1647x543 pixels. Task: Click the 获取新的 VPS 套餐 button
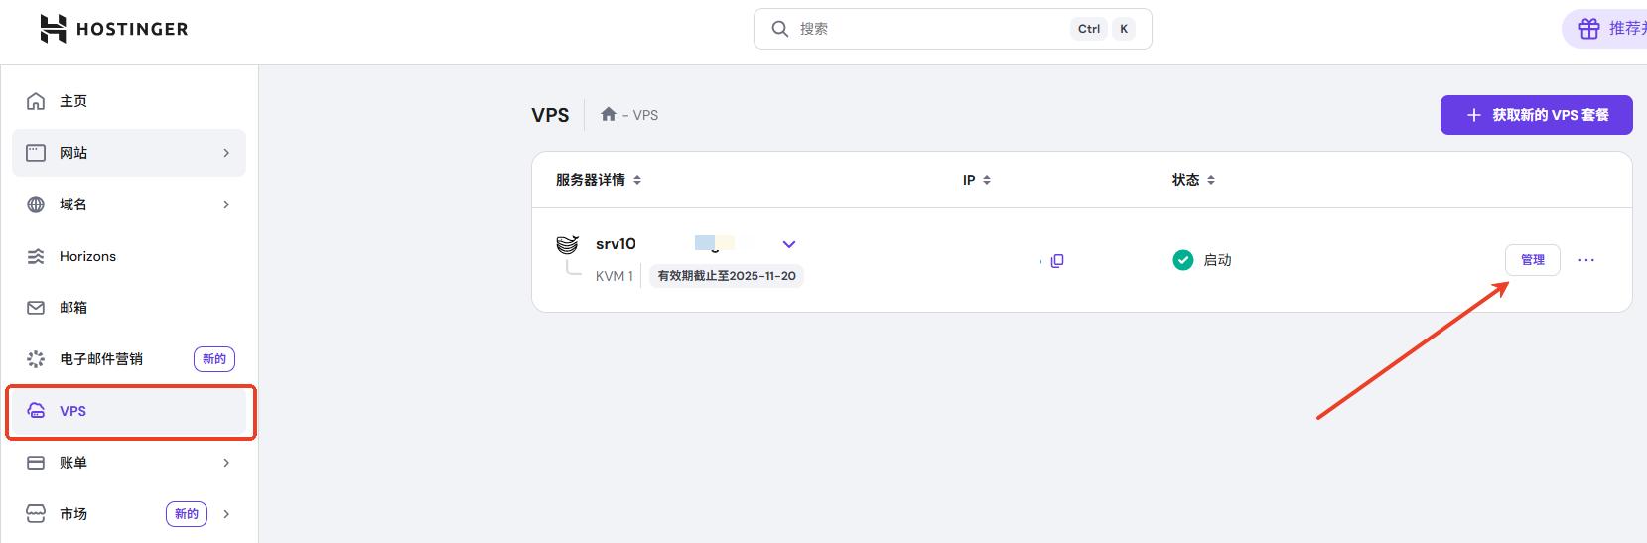click(x=1536, y=115)
